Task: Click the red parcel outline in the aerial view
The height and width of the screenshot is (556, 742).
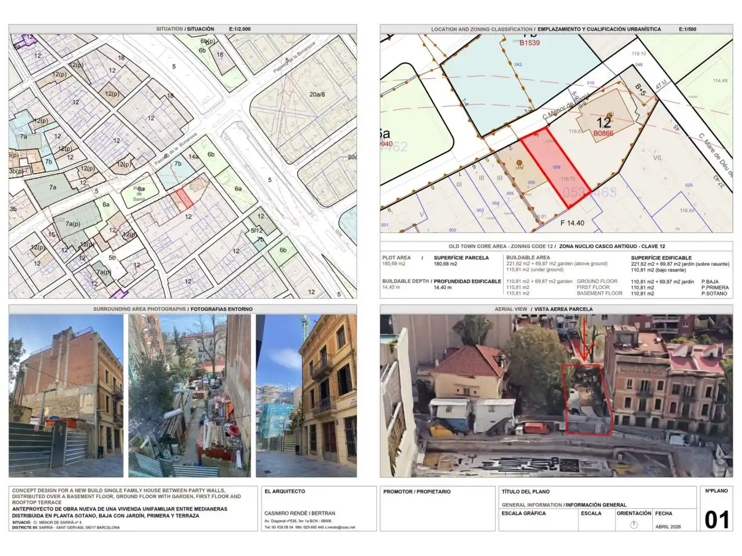Action: [x=588, y=400]
